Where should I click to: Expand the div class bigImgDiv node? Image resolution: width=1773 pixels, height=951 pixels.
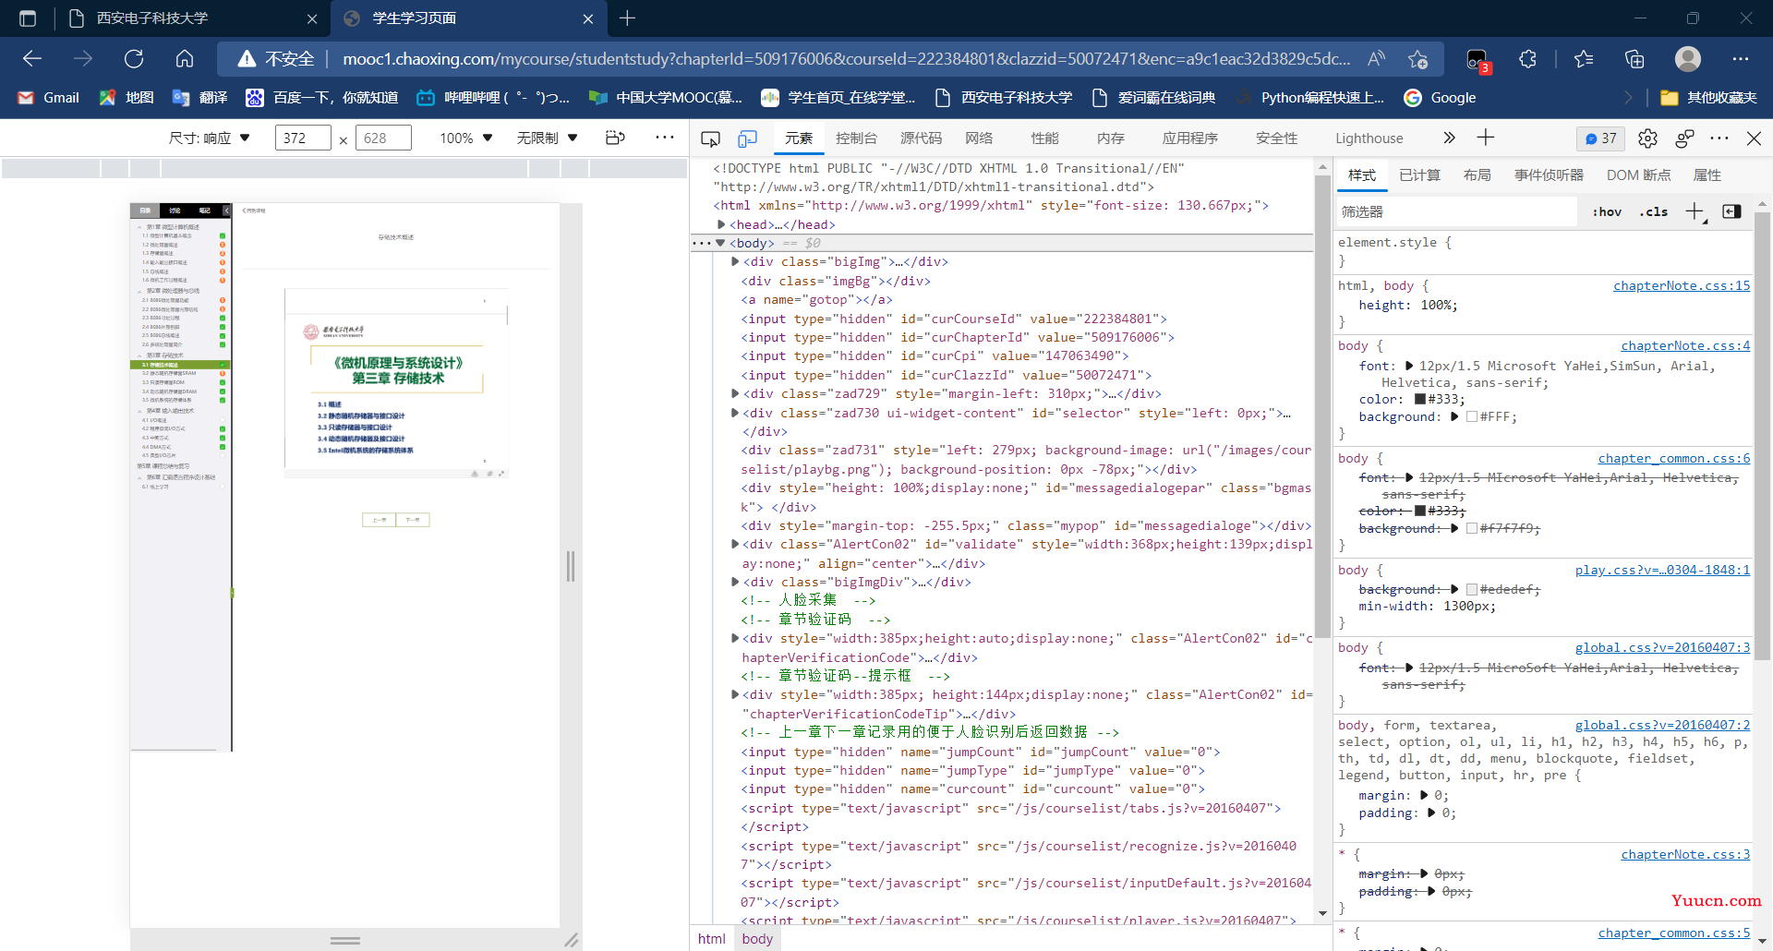735,582
